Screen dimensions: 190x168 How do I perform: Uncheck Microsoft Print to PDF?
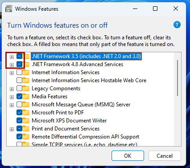pyautogui.click(x=19, y=113)
